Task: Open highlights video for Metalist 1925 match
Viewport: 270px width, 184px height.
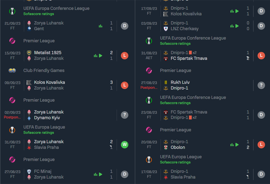Action: click(101, 56)
